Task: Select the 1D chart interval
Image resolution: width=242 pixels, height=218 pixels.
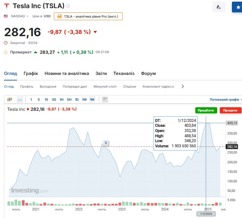Action: [77, 99]
